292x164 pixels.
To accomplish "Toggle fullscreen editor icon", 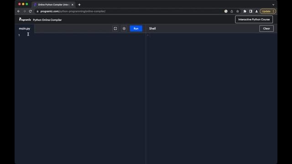I will coord(115,28).
